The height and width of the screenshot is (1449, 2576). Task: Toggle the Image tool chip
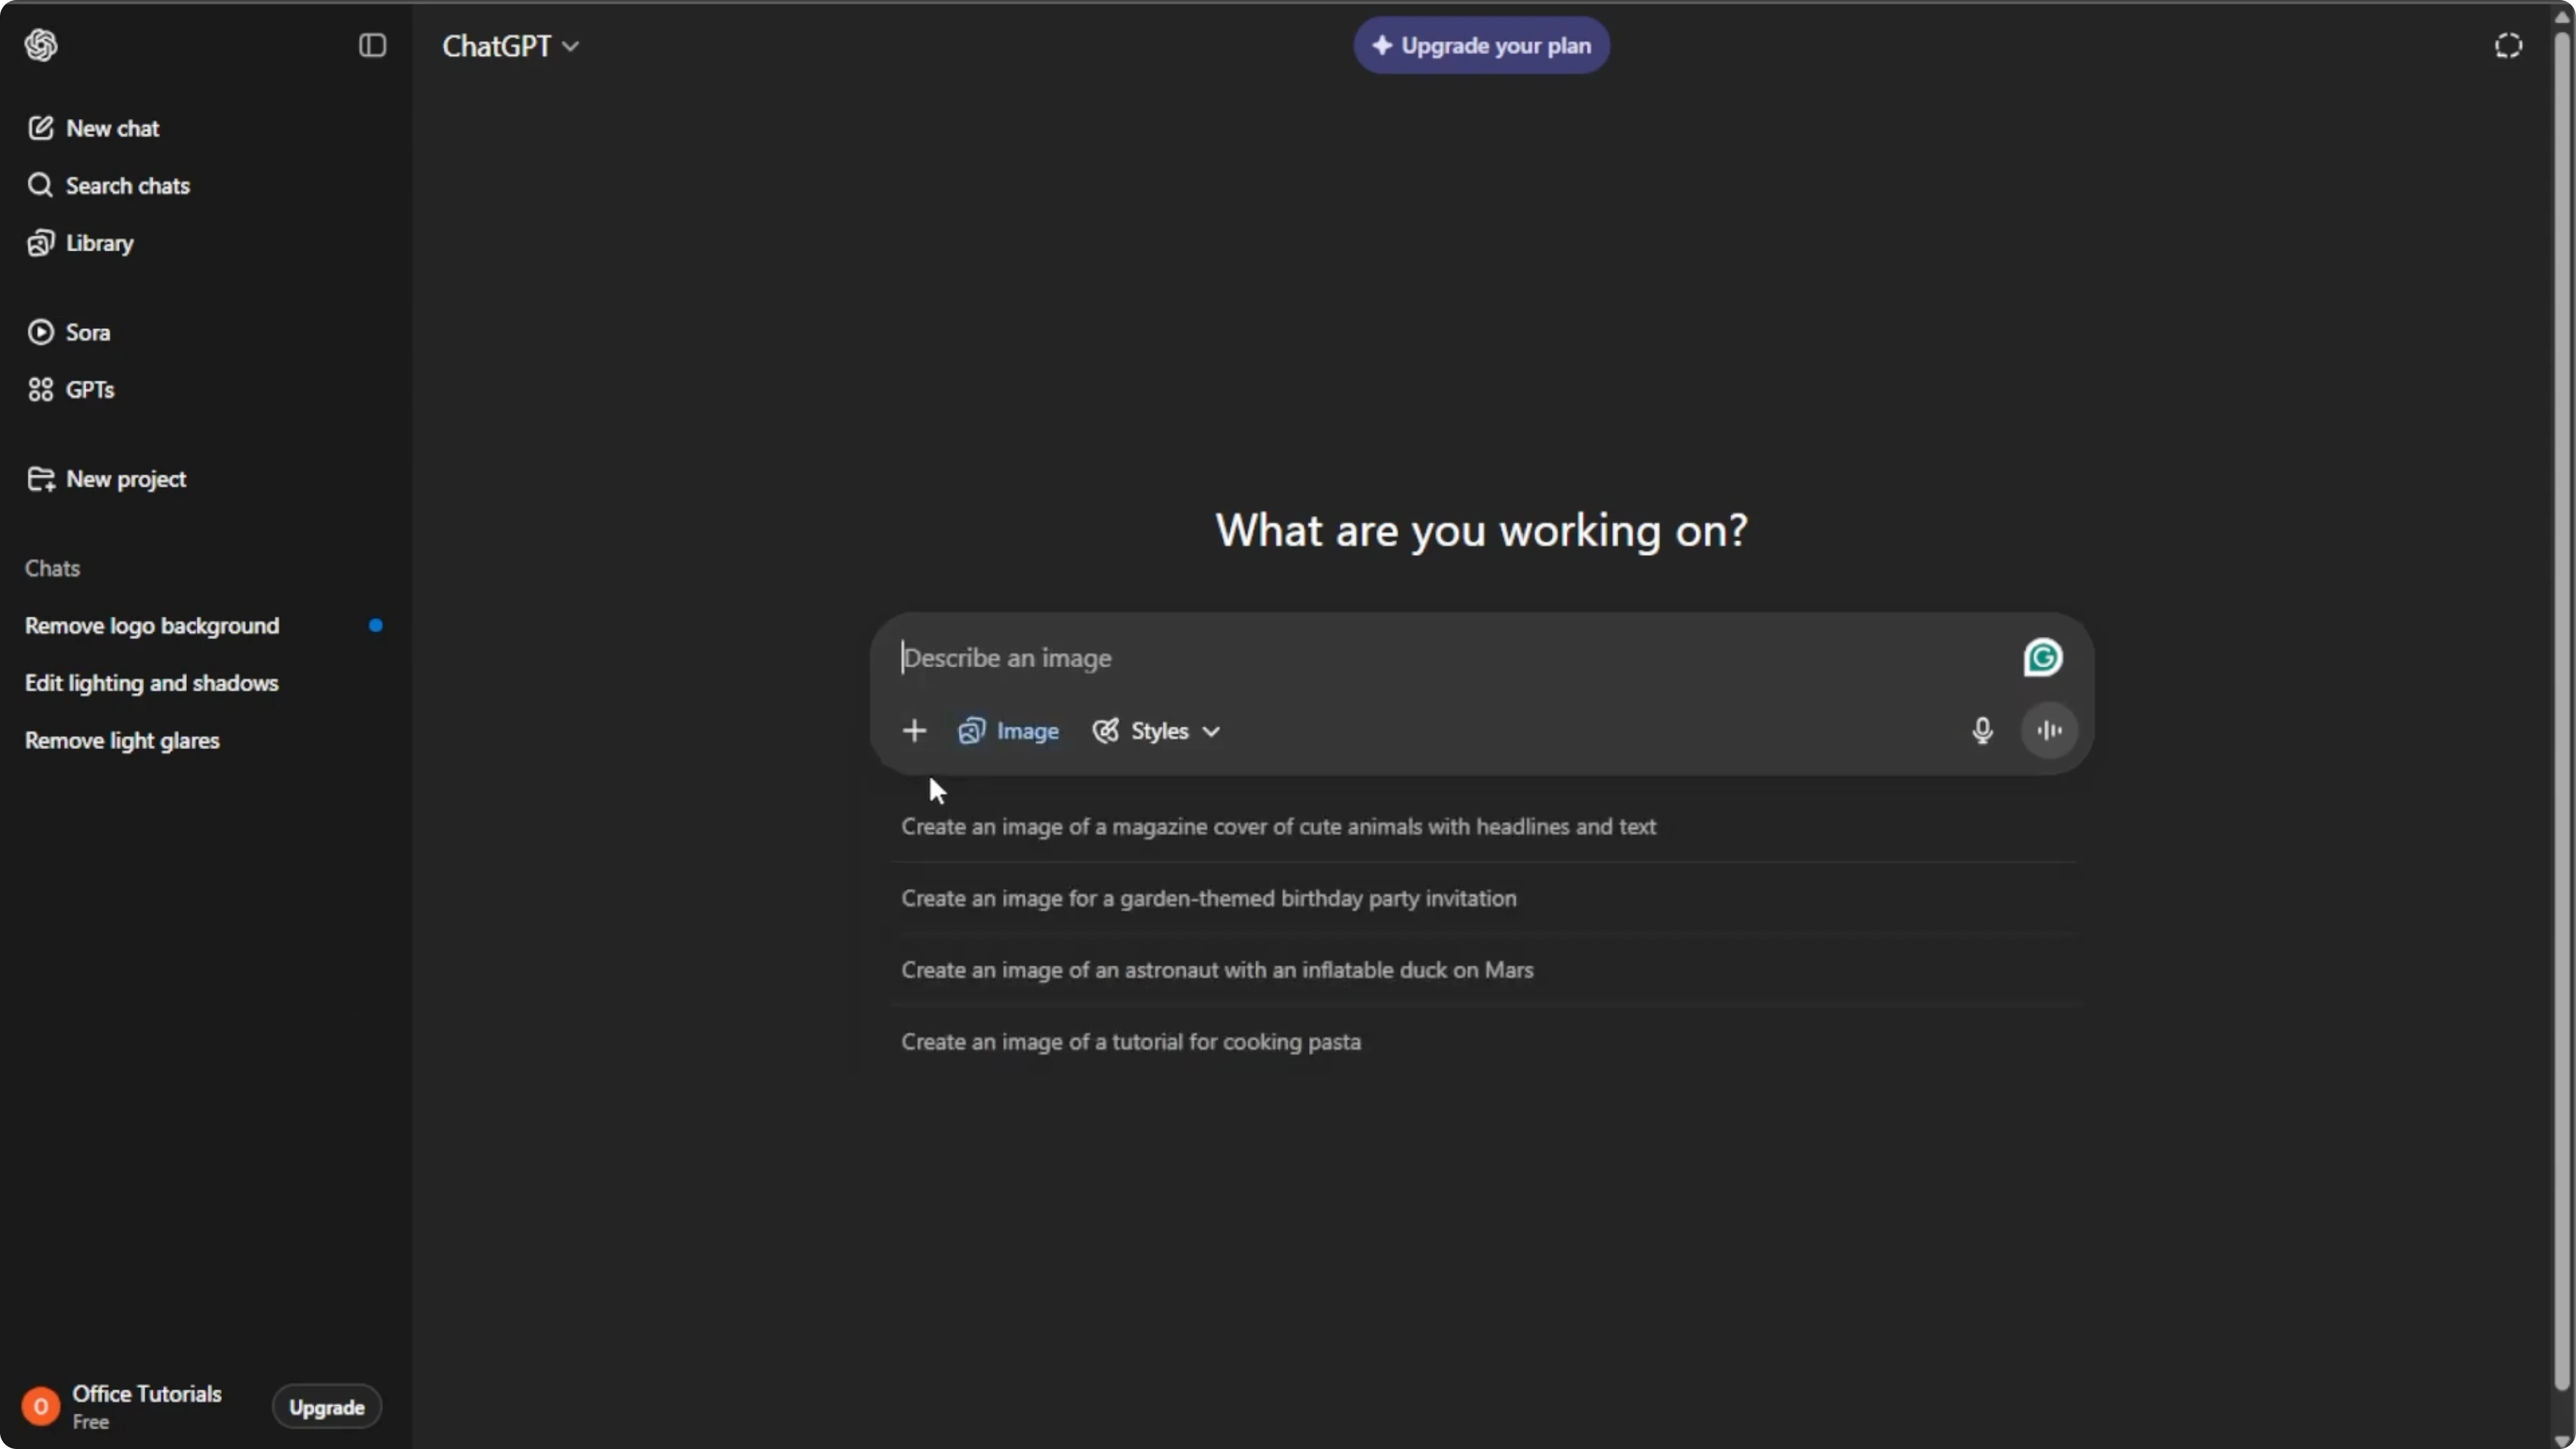(x=1008, y=731)
